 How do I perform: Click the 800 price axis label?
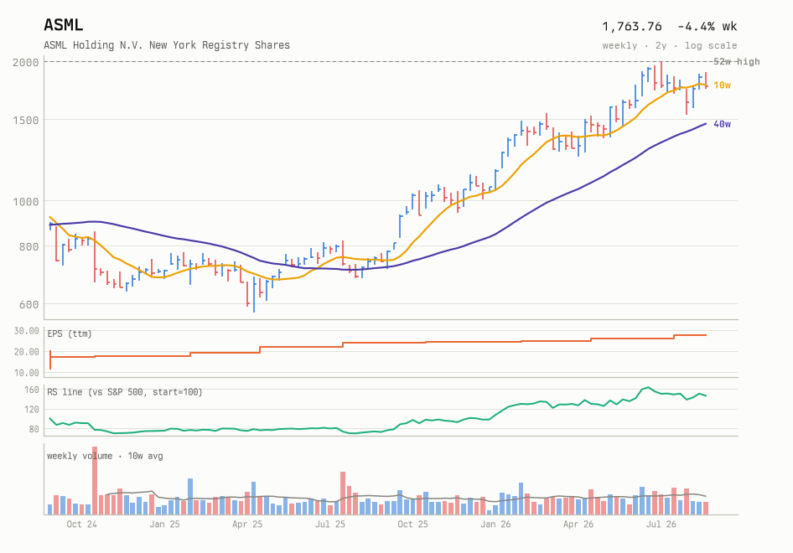point(29,246)
